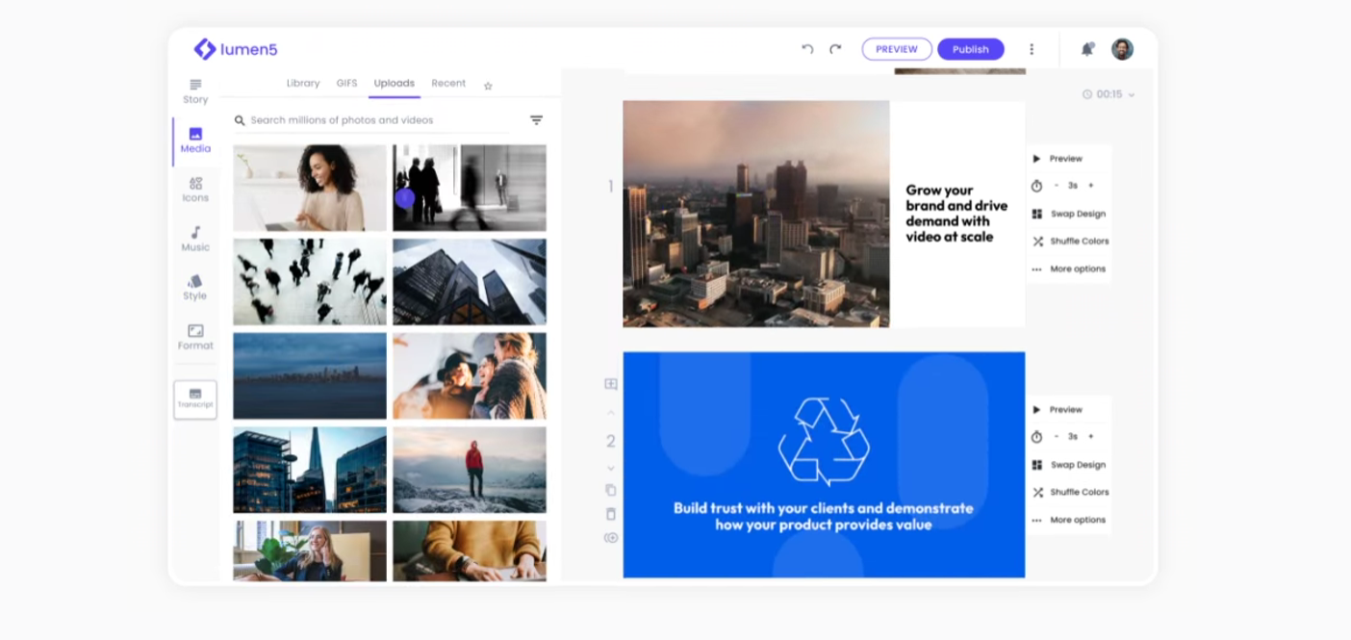Screen dimensions: 1351x640
Task: Select the Icons panel from the sidebar
Action: [x=194, y=190]
